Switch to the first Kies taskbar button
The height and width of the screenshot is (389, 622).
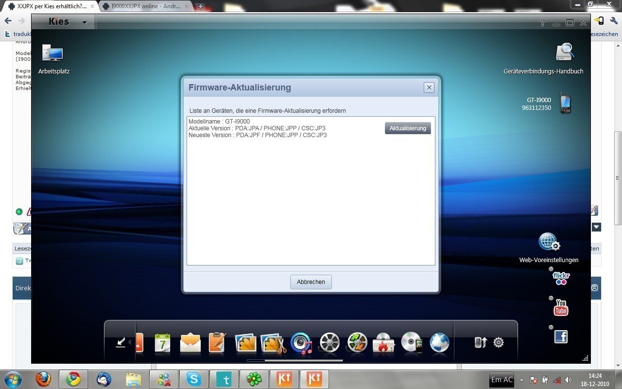coord(284,379)
